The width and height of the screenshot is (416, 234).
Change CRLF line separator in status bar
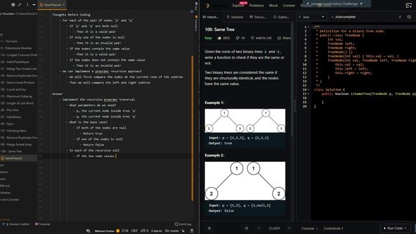click(x=135, y=231)
